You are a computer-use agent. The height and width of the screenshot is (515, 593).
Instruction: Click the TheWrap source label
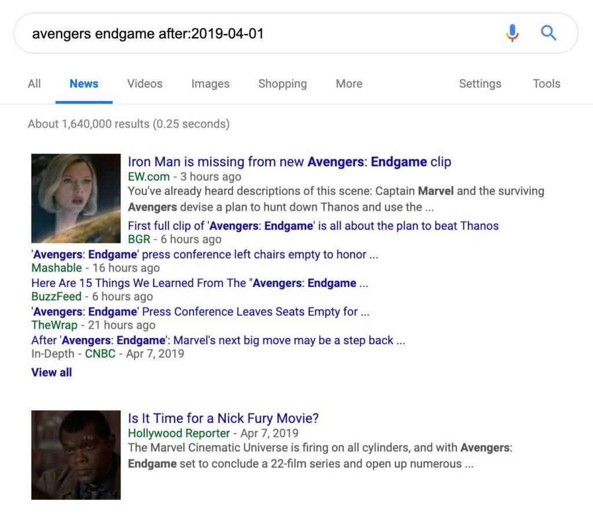point(54,325)
